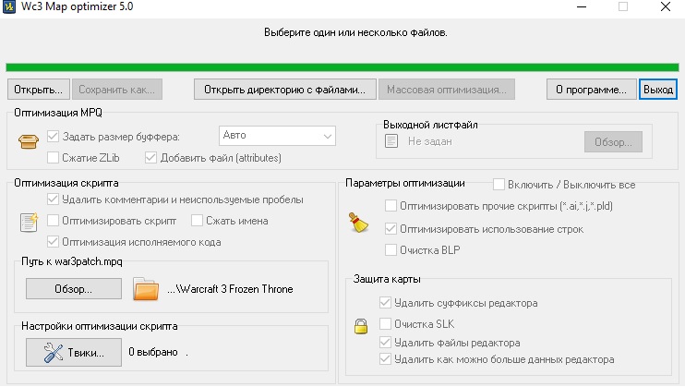This screenshot has width=685, height=387.
Task: Minimize the Wc3 Map optimizer window
Action: (582, 6)
